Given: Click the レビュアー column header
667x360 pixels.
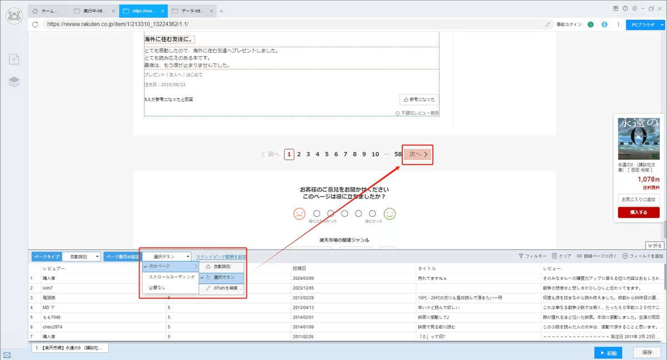Looking at the screenshot, I should 102,268.
